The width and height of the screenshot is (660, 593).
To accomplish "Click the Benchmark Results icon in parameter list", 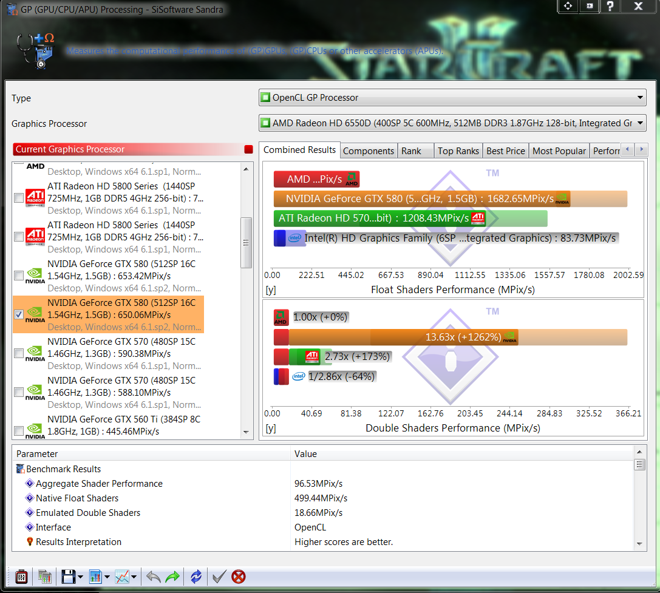I will 20,469.
